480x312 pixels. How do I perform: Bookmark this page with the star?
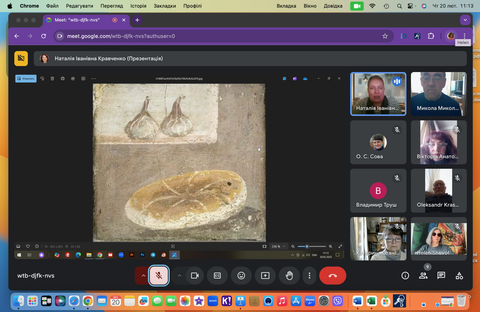[x=385, y=36]
